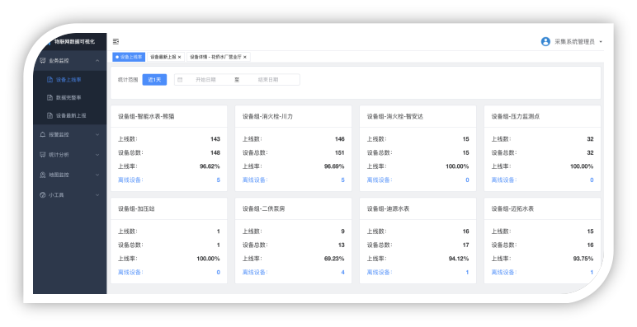Open 数据完整率 page in sidebar
This screenshot has width=637, height=327.
point(69,98)
